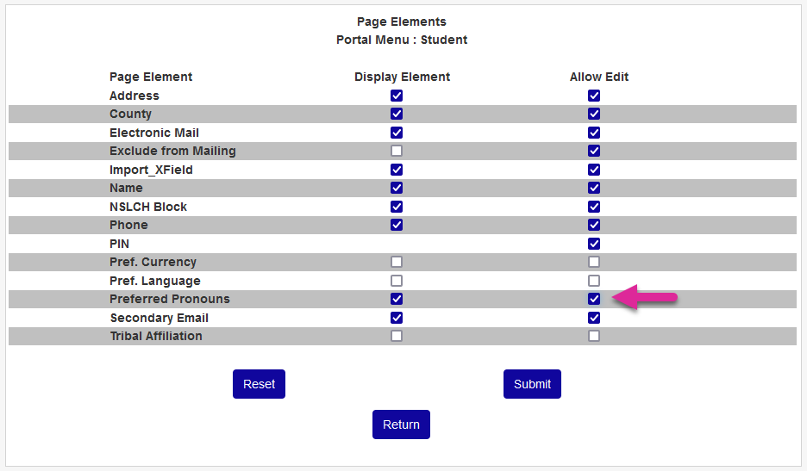Enable Display Element for Exclude from Mailing
807x471 pixels.
pyautogui.click(x=397, y=151)
